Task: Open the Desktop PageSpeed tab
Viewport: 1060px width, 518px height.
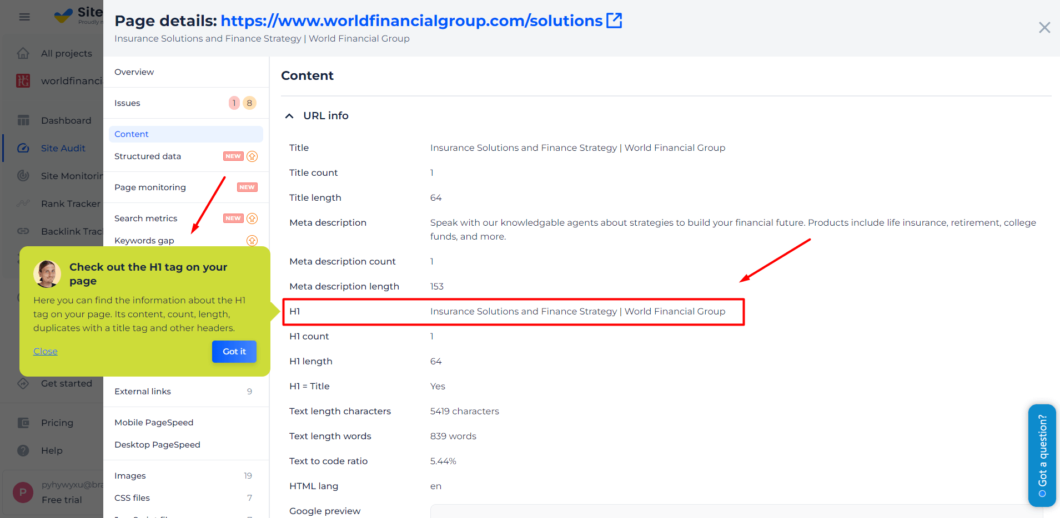Action: [157, 445]
